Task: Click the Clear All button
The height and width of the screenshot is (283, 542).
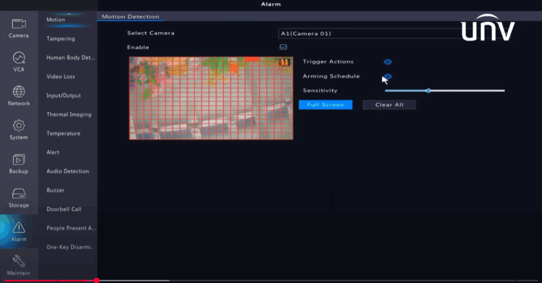Action: pyautogui.click(x=389, y=105)
